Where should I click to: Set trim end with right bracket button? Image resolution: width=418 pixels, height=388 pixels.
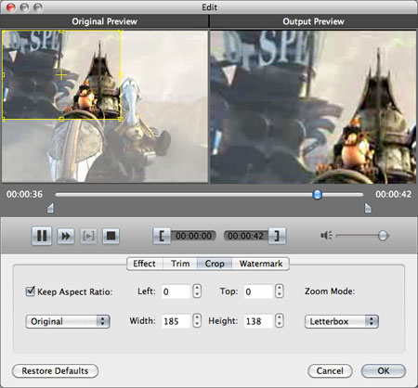[x=277, y=236]
